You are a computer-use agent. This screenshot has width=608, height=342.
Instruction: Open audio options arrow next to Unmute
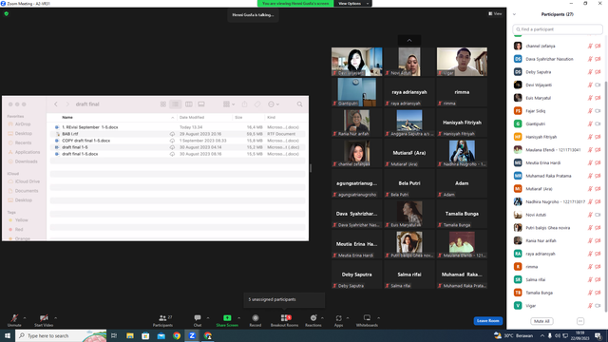pyautogui.click(x=25, y=318)
